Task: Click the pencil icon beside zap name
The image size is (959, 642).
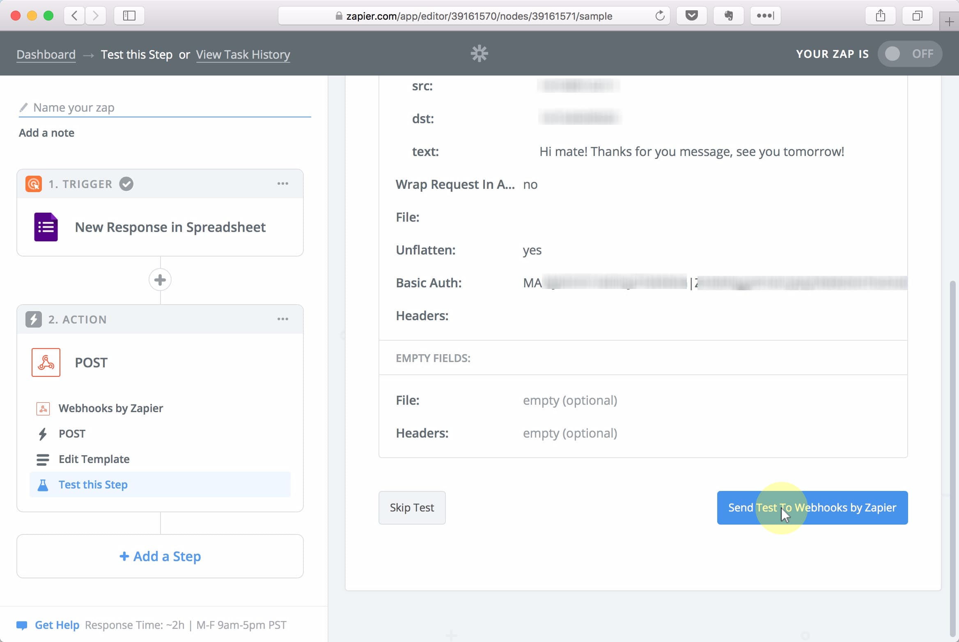Action: [24, 108]
